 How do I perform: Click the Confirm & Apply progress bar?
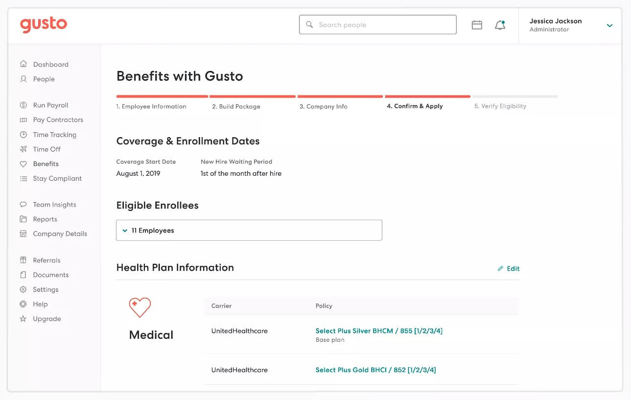(428, 96)
